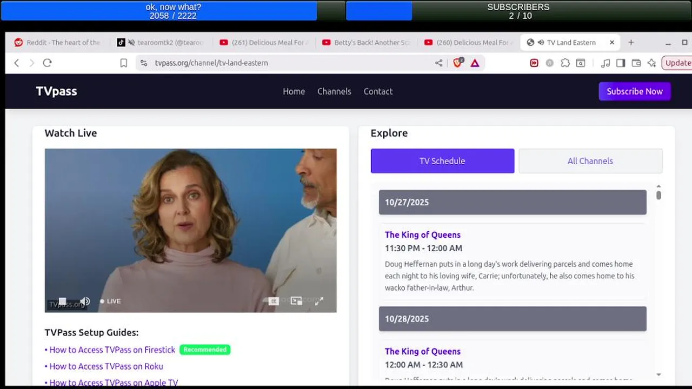Open How to Access TVPass on Apple TV
692x389 pixels.
pos(113,383)
